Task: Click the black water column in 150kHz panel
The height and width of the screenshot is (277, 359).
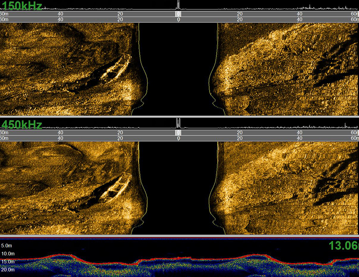Action: 178,67
